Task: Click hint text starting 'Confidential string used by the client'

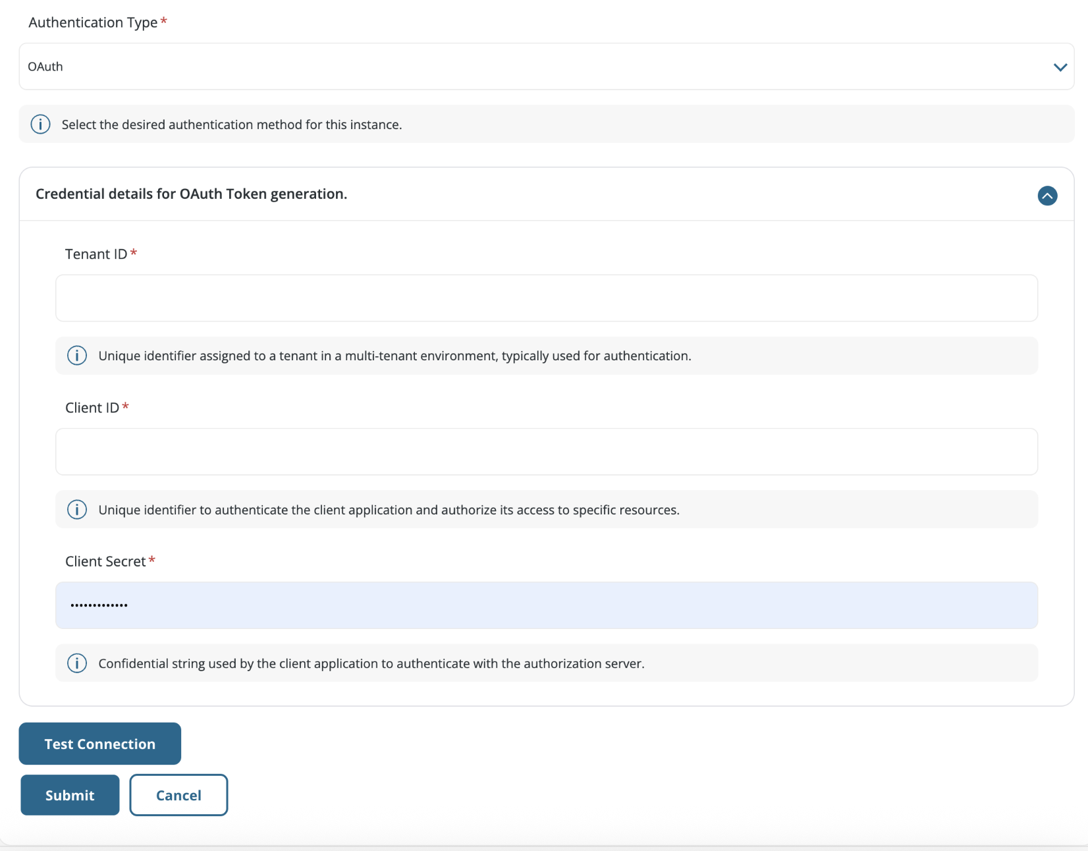Action: pos(371,663)
